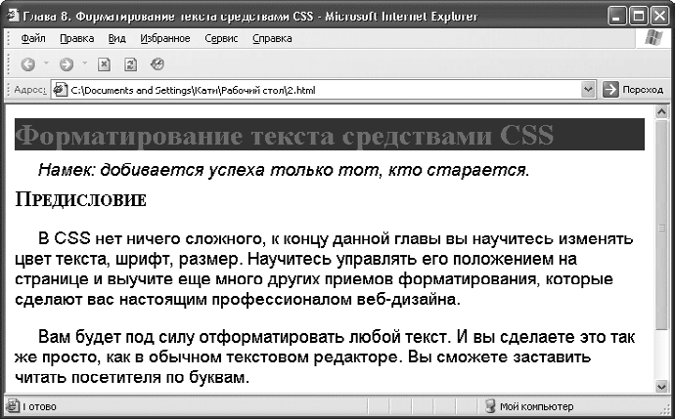
Task: Click in the address field with 2.html path
Action: tap(323, 90)
